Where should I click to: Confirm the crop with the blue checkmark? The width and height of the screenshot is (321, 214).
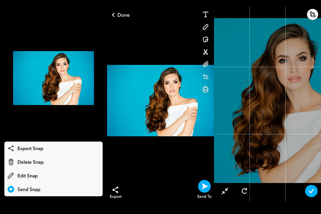point(311,191)
